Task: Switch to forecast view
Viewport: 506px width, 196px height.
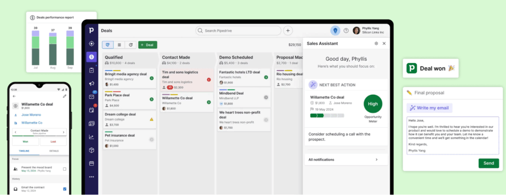Action: point(130,45)
